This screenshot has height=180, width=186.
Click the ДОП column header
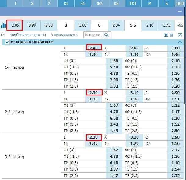click(x=180, y=4)
